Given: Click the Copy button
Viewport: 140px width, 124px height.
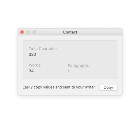Looking at the screenshot, I should pyautogui.click(x=108, y=87).
